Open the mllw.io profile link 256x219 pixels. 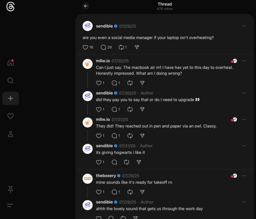[x=103, y=61]
